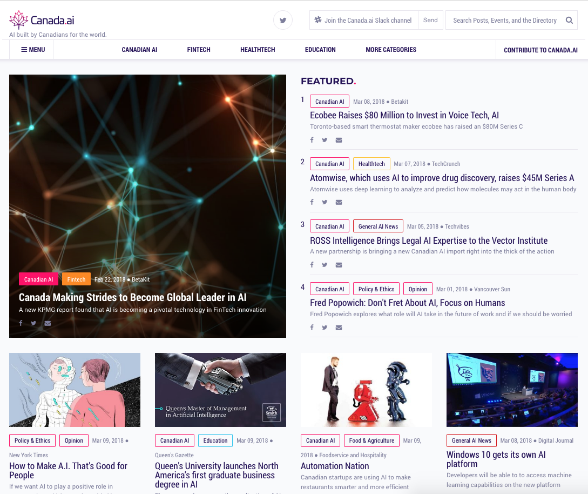The height and width of the screenshot is (494, 588).
Task: Open Education nav category
Action: tap(320, 50)
